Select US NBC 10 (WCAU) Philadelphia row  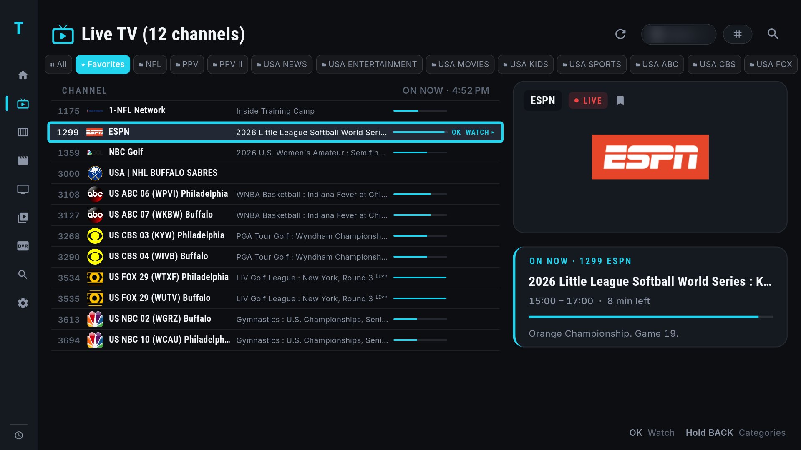275,340
